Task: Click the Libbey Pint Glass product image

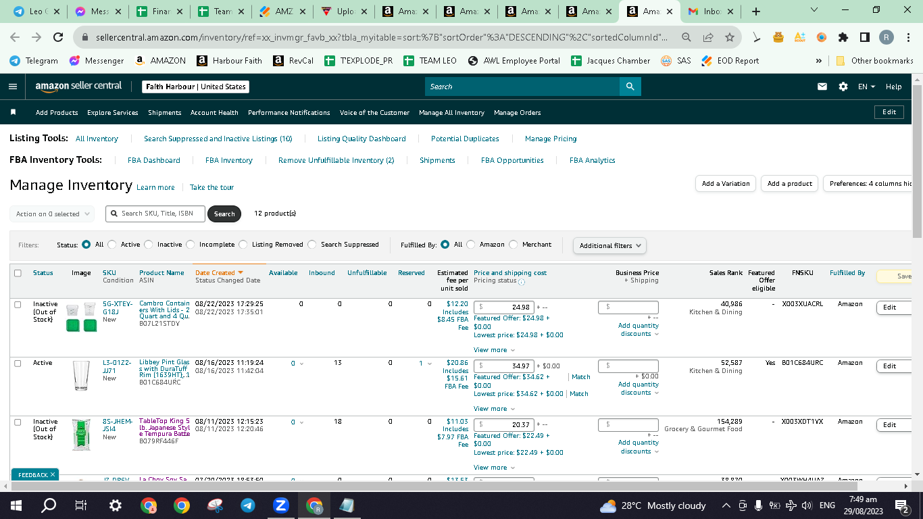Action: tap(81, 376)
